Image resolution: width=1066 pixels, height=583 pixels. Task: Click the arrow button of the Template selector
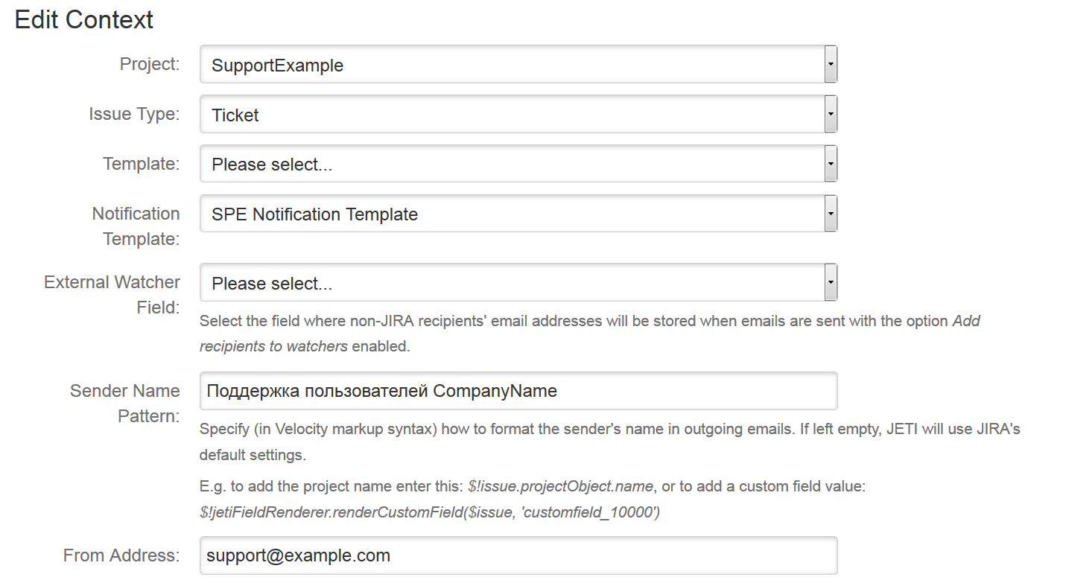pos(831,165)
